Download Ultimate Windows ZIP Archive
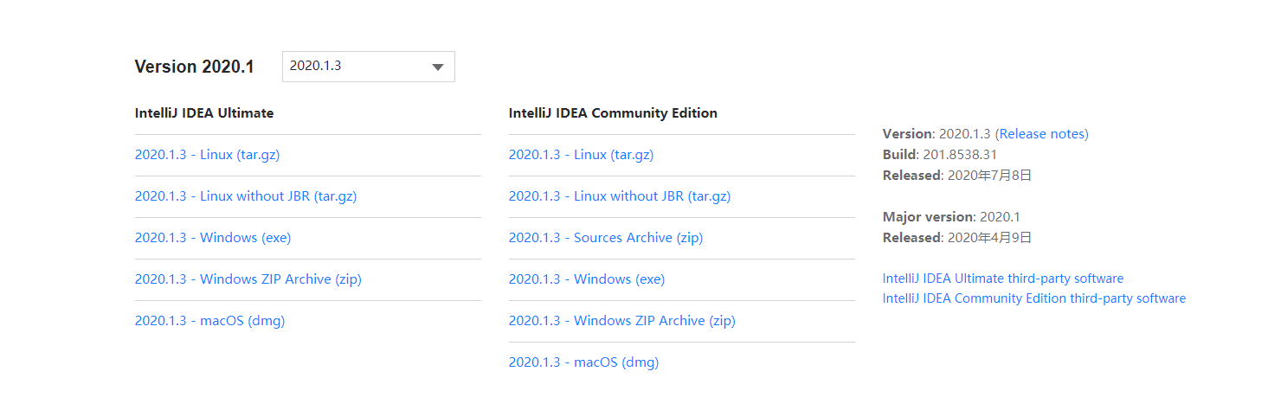 [248, 279]
